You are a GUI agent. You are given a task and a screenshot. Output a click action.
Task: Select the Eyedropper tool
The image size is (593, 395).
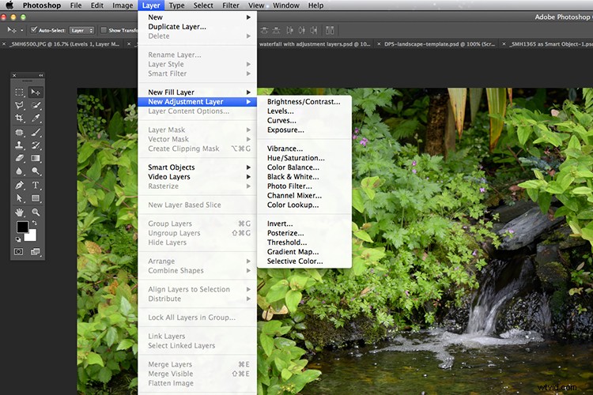(x=36, y=118)
